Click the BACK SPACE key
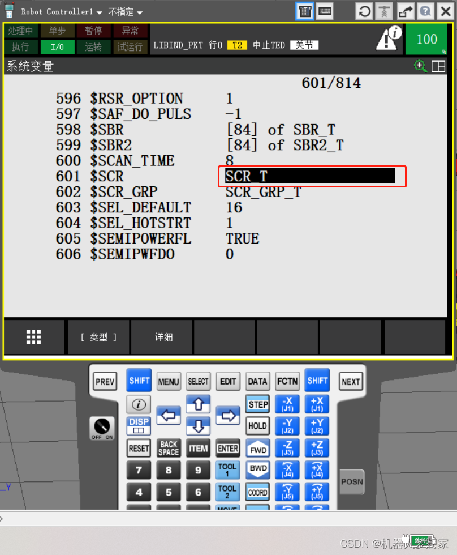 169,448
